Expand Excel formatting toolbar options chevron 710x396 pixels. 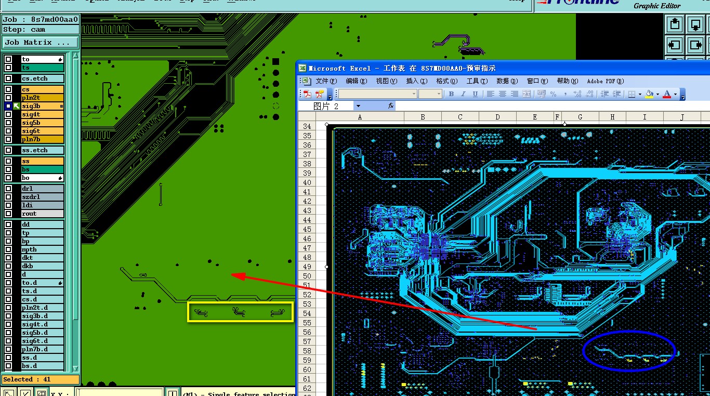[682, 94]
